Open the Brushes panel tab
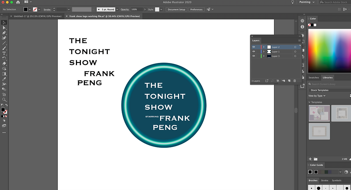 pyautogui.click(x=313, y=180)
